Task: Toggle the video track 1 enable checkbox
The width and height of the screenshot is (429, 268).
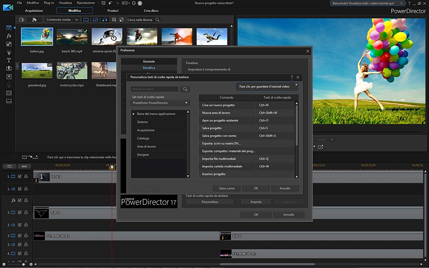Action: click(x=20, y=177)
